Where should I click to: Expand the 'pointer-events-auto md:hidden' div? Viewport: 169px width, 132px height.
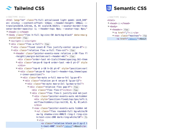[32, 96]
